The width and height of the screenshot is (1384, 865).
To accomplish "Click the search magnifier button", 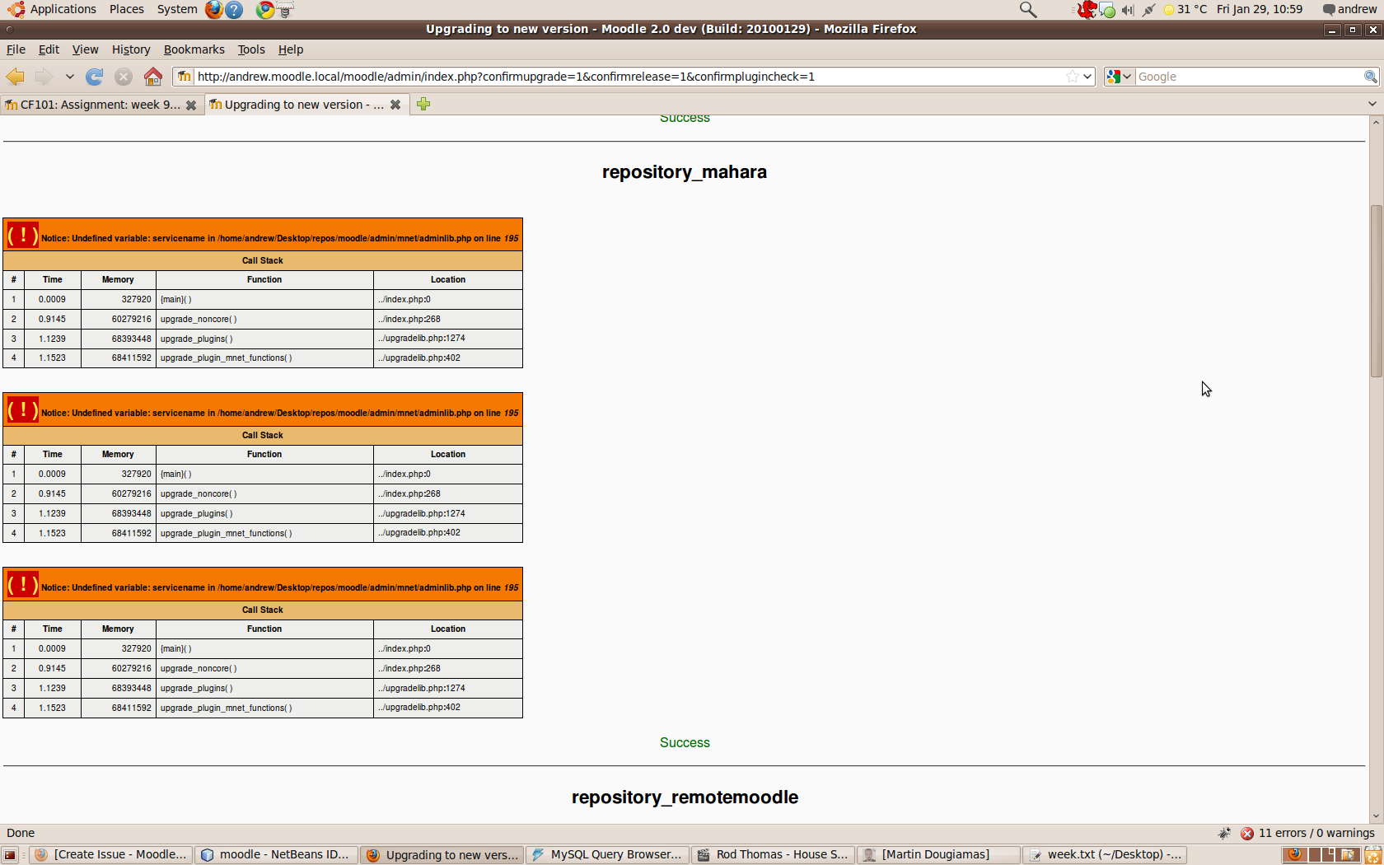I will (x=1371, y=77).
